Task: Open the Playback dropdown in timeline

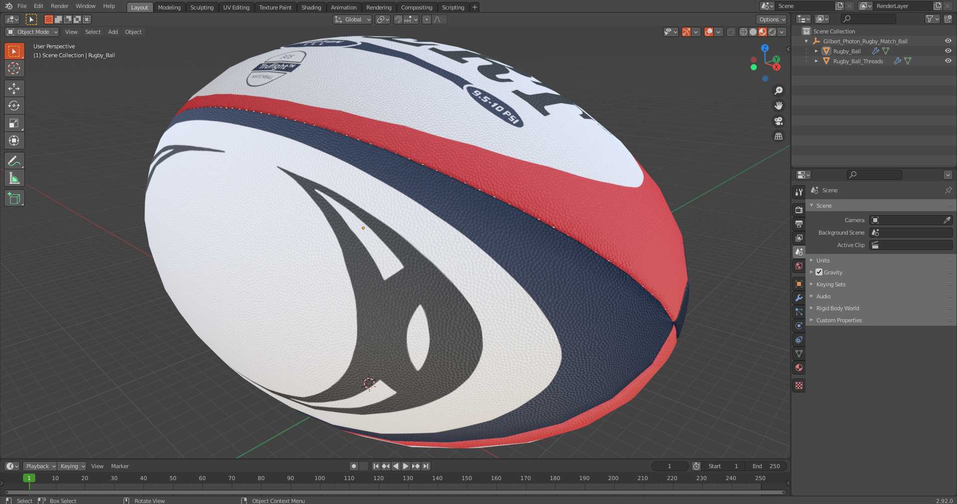Action: click(x=40, y=466)
